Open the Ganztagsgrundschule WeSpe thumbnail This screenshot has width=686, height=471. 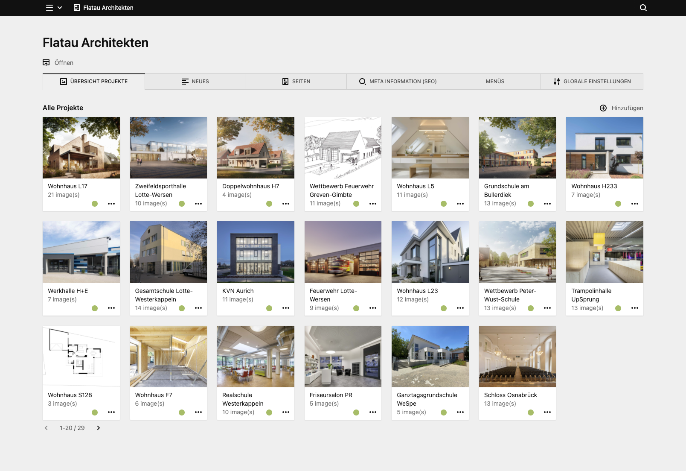430,357
